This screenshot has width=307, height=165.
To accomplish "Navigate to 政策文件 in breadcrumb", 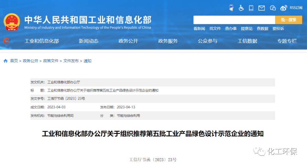I will click(51, 61).
